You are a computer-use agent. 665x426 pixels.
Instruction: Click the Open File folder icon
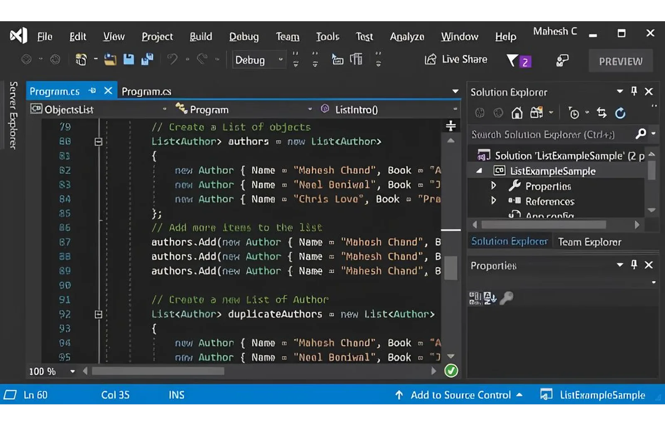pyautogui.click(x=110, y=60)
